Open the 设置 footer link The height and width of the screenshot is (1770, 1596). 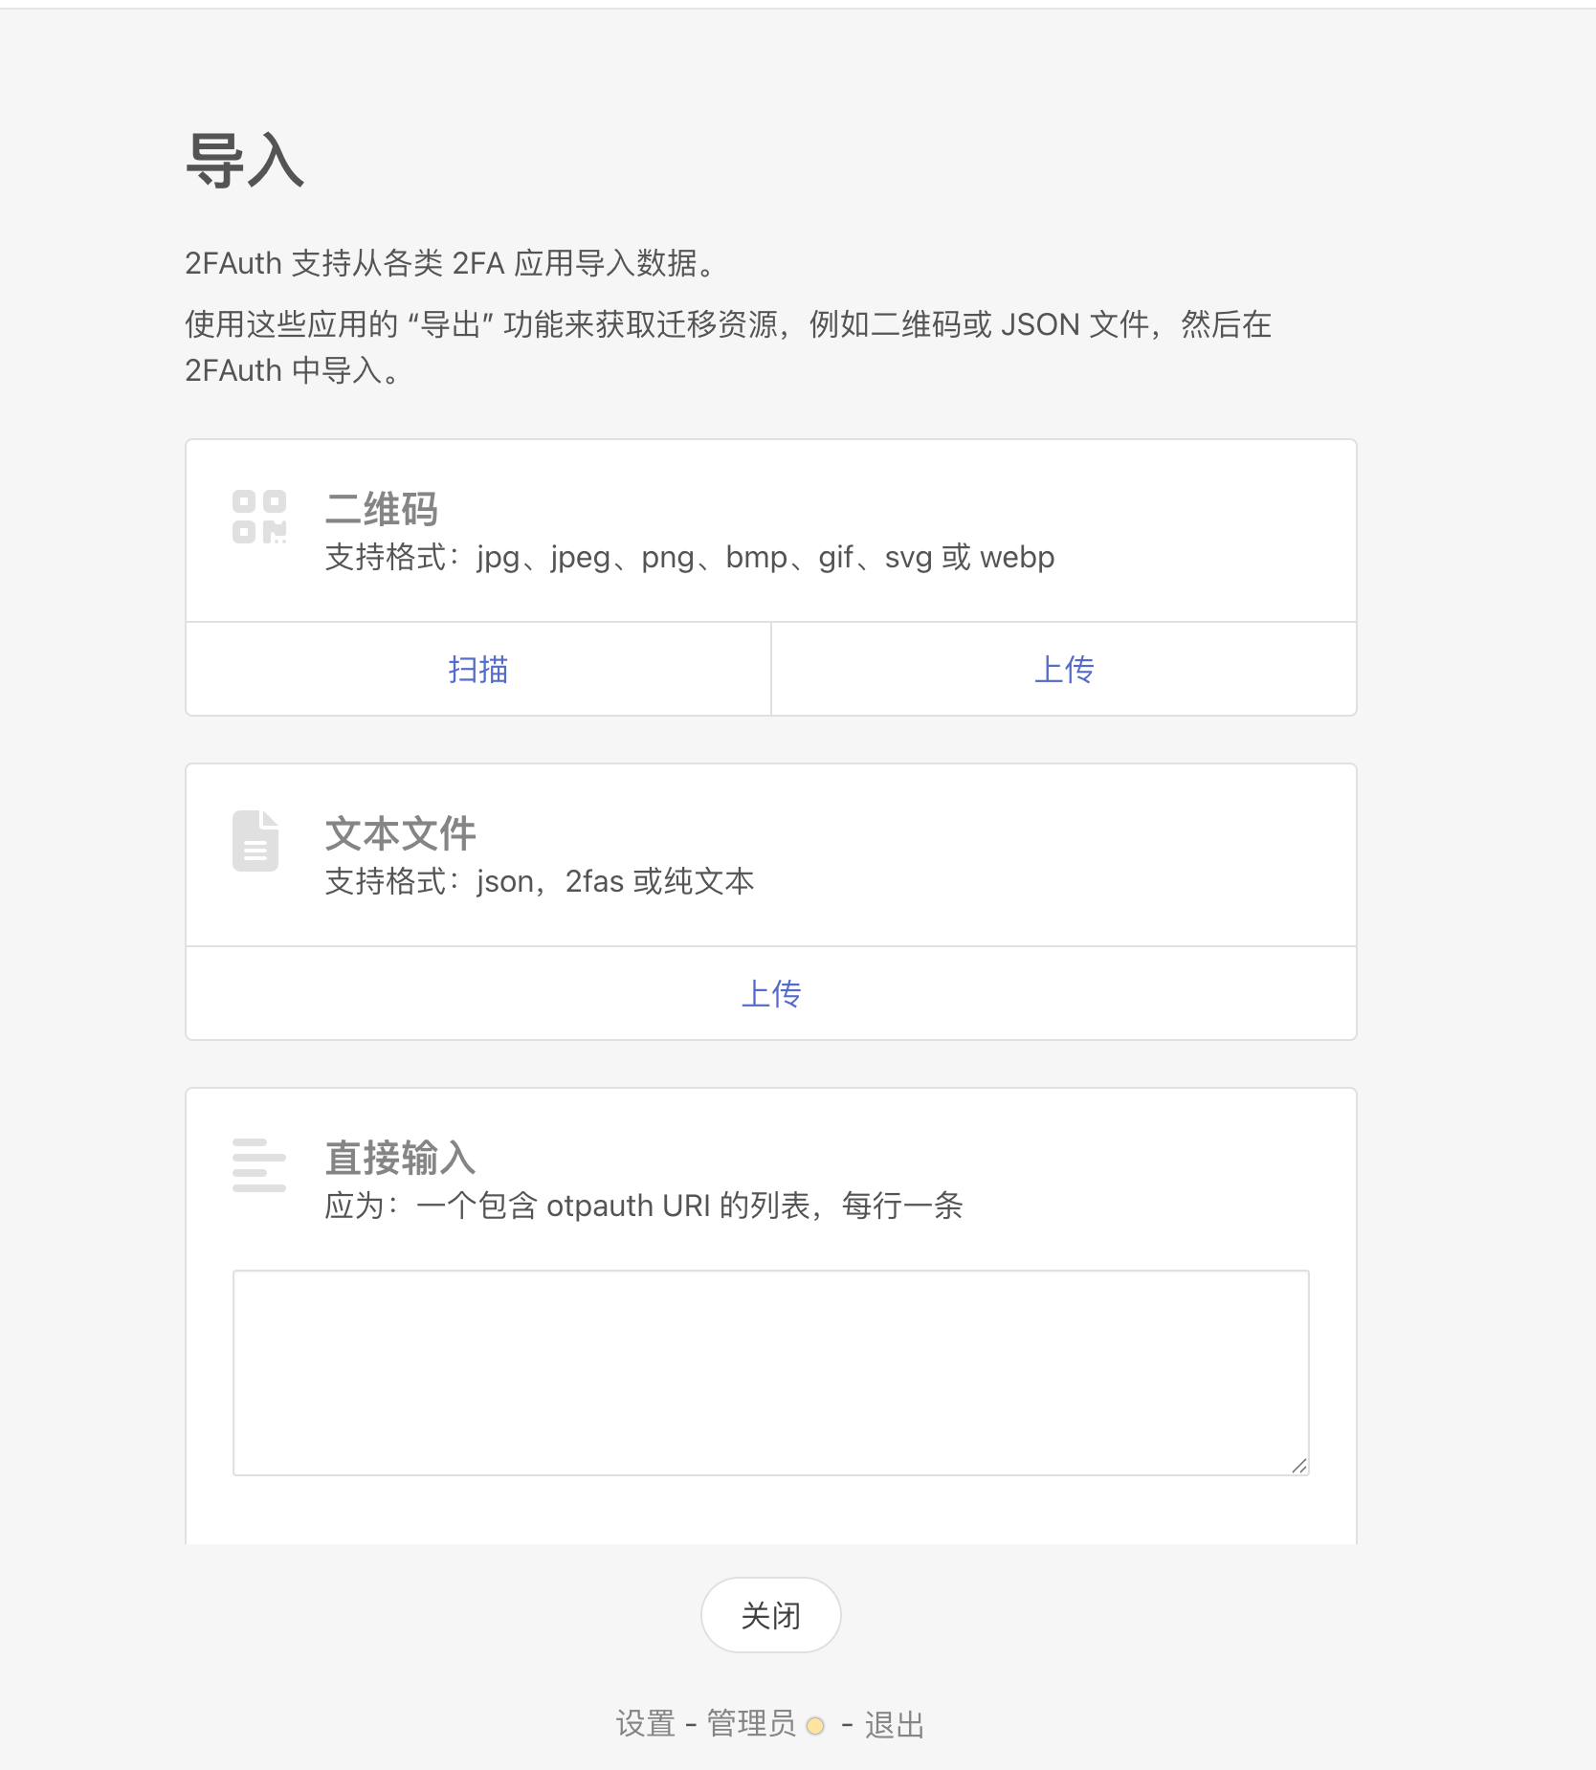click(x=646, y=1724)
